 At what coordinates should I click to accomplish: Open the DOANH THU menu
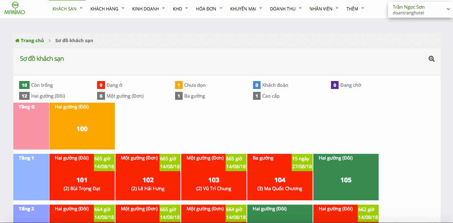[285, 9]
